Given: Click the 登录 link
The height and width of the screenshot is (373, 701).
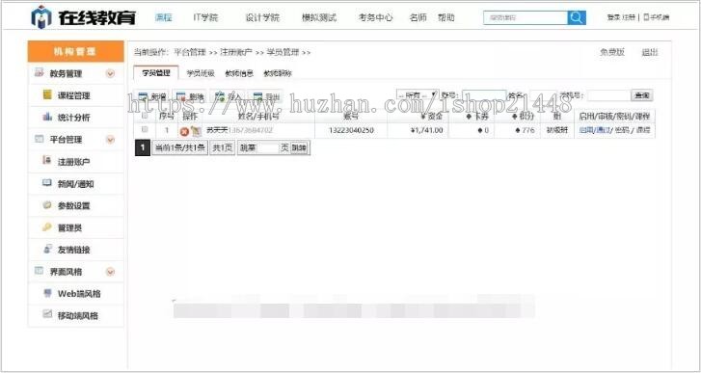Looking at the screenshot, I should click(613, 17).
